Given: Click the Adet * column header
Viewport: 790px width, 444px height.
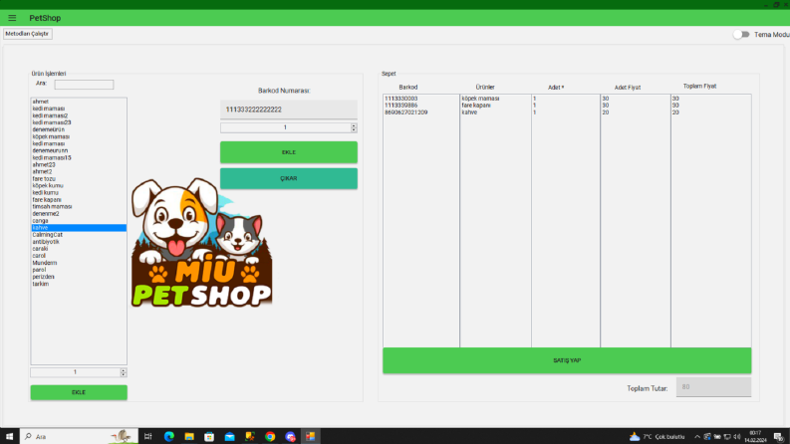Looking at the screenshot, I should [x=556, y=88].
